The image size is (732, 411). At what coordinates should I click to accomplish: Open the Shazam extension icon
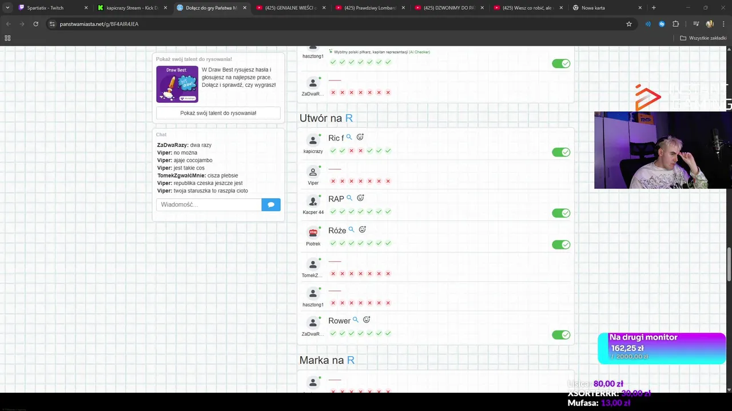(x=662, y=24)
